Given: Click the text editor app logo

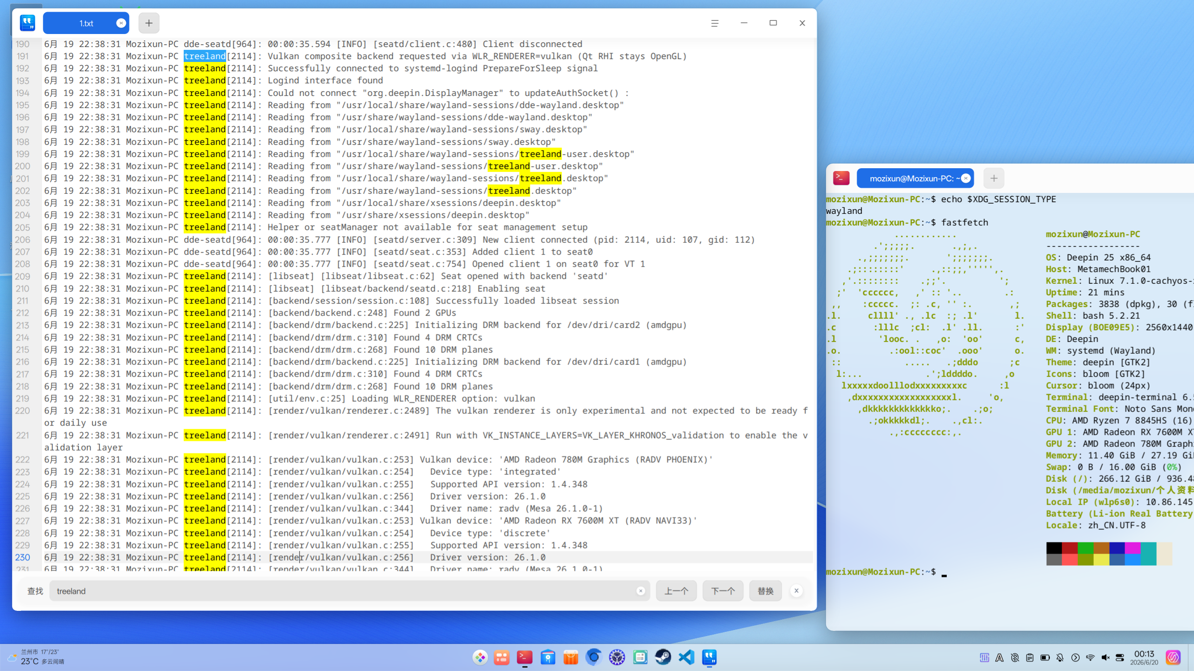Looking at the screenshot, I should (28, 23).
